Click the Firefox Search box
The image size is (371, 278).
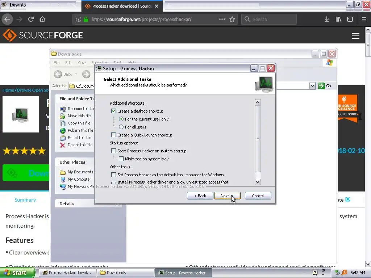[x=269, y=20]
